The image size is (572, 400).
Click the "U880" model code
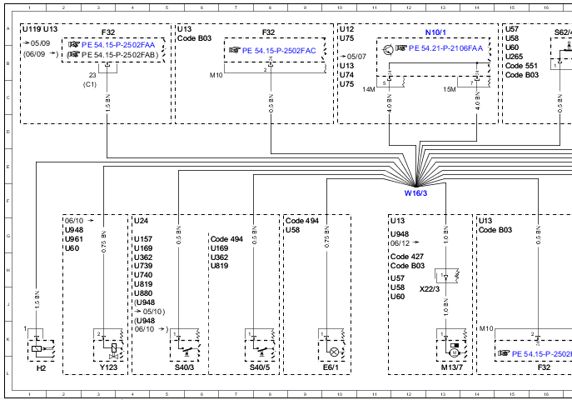pyautogui.click(x=143, y=293)
